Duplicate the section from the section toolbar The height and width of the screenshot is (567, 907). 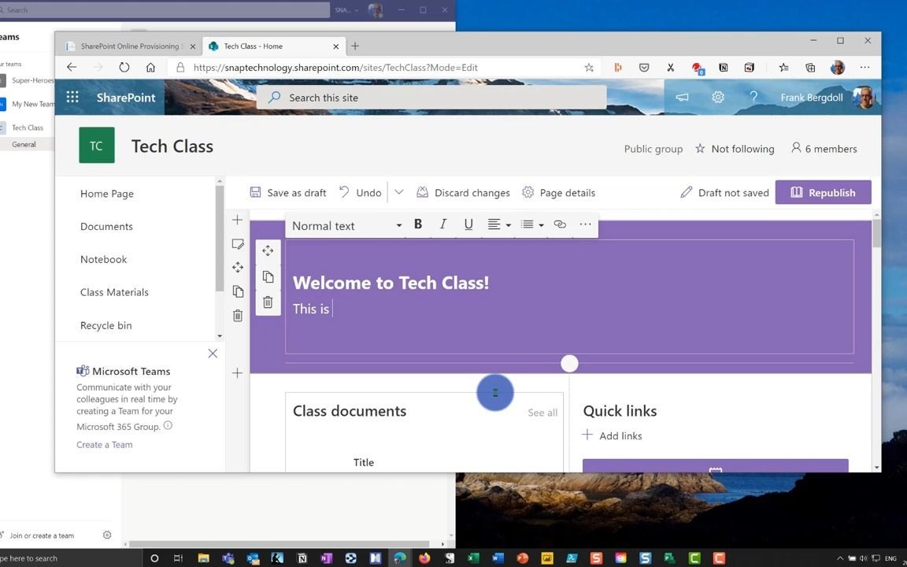point(238,291)
